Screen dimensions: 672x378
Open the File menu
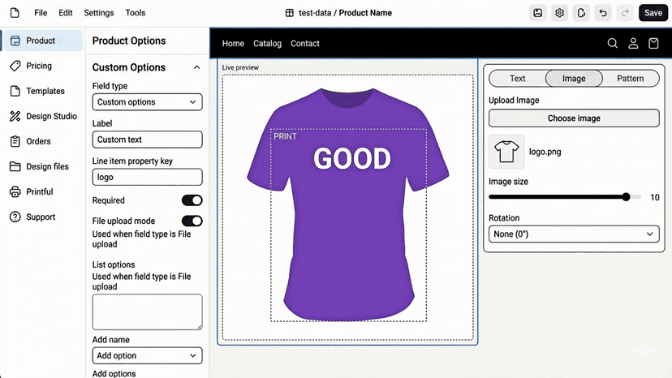click(x=41, y=13)
